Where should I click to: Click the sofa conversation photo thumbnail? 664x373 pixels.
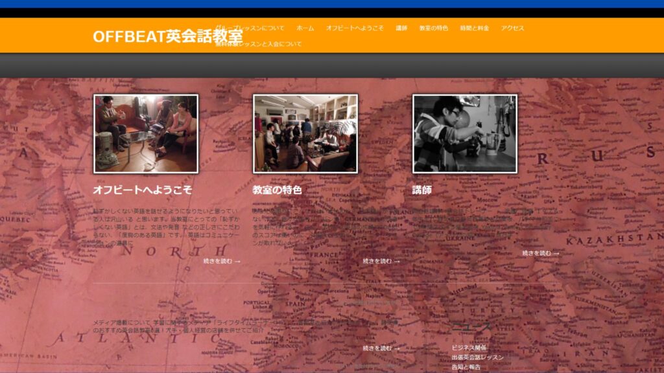[146, 133]
